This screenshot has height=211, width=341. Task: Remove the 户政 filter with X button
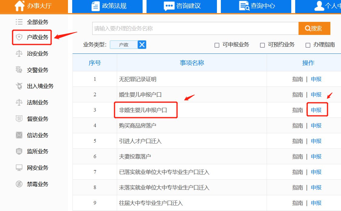pos(142,45)
